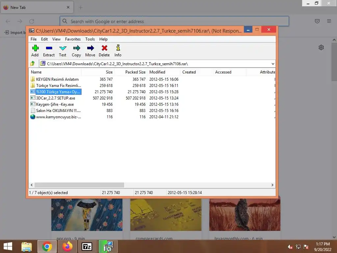
Task: Click the 1 / 7 object(s) selected status
Action: [x=48, y=192]
